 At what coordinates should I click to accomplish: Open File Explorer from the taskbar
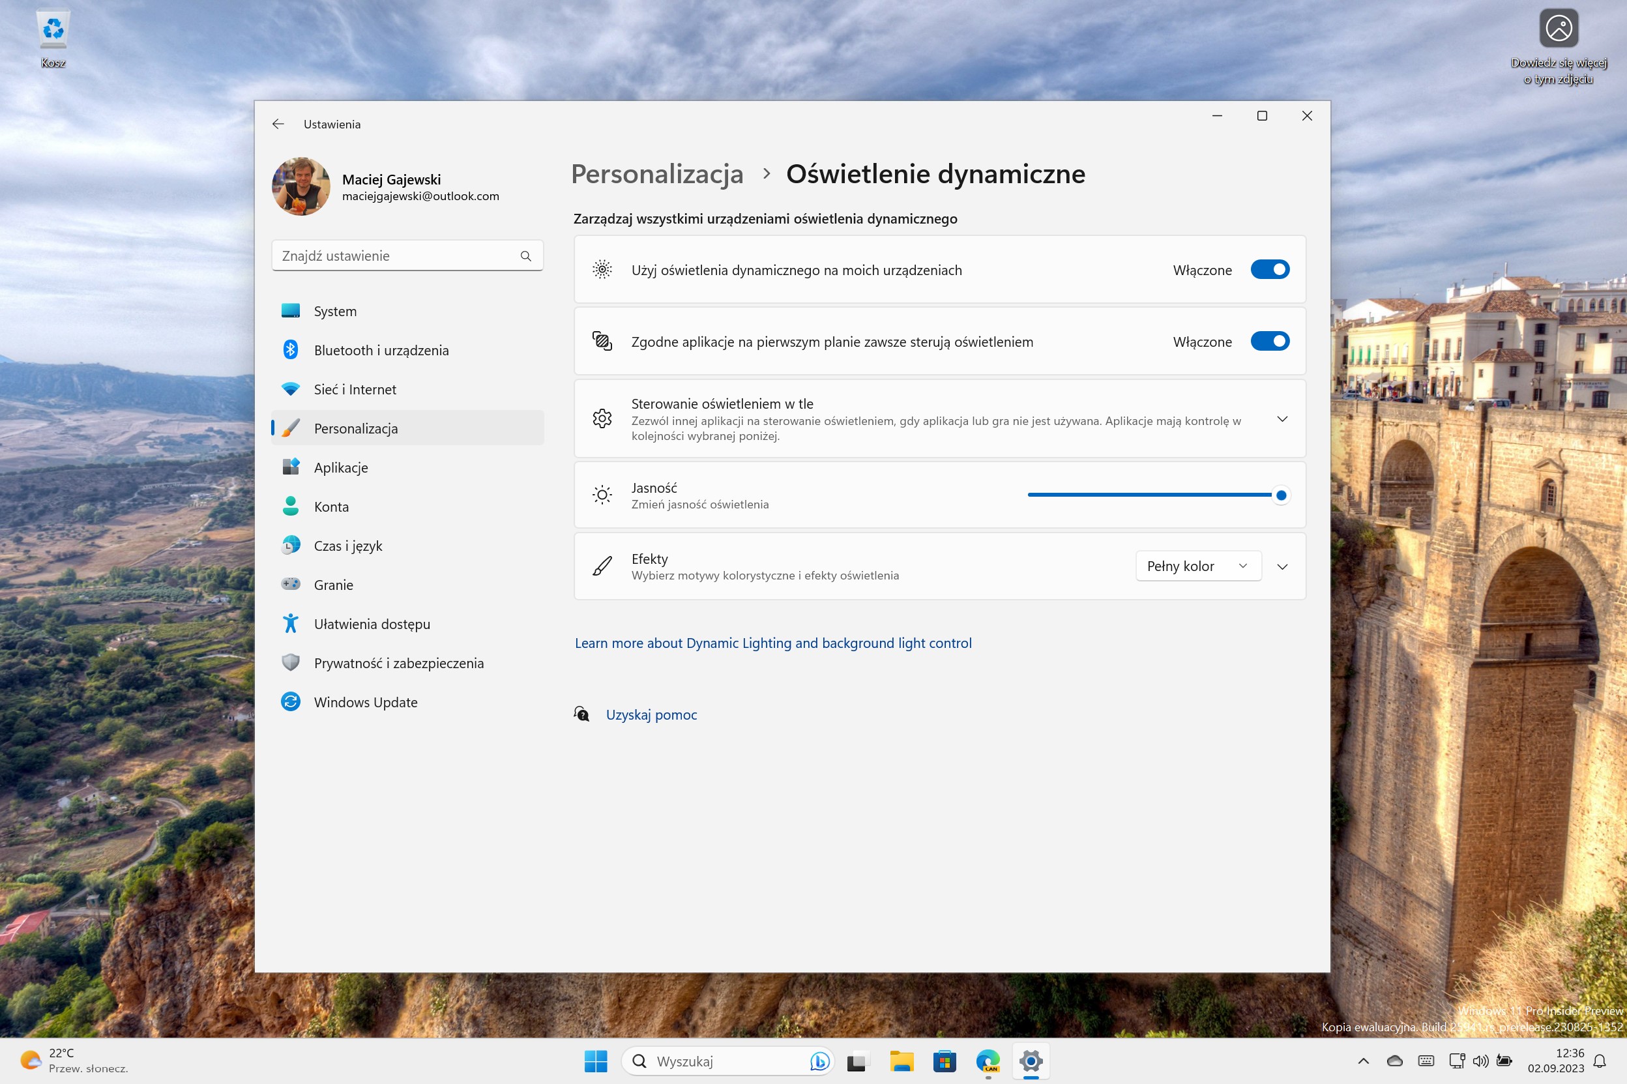coord(901,1061)
